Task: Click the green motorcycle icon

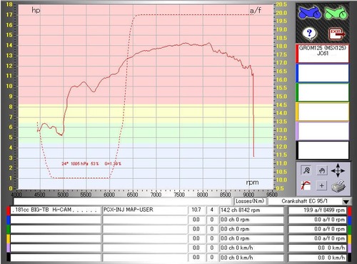Action: pos(336,13)
